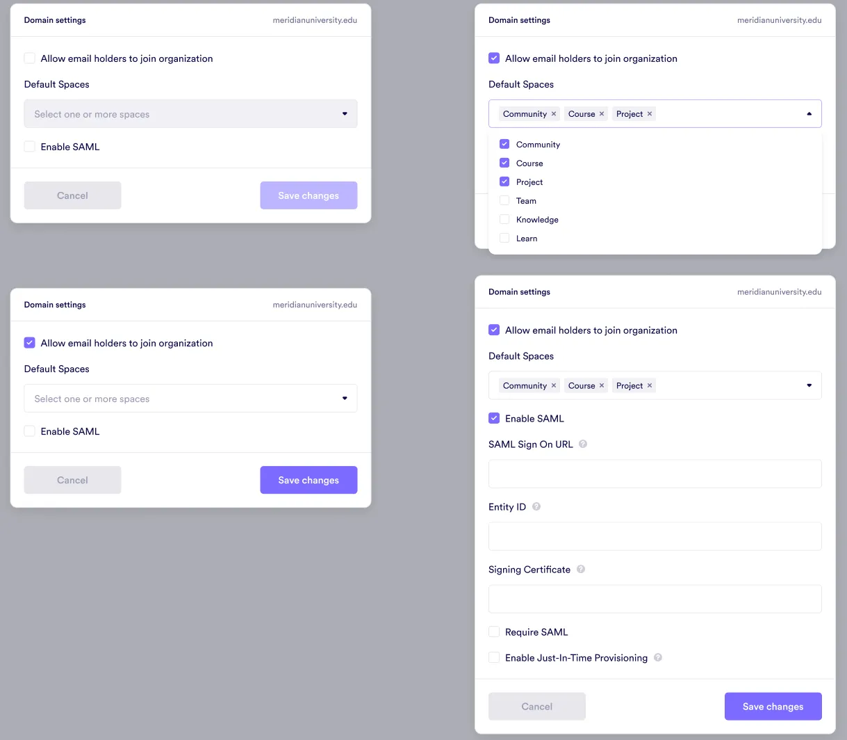The image size is (847, 740).
Task: Remove the Community tag from the open Default Spaces selector
Action: 554,113
